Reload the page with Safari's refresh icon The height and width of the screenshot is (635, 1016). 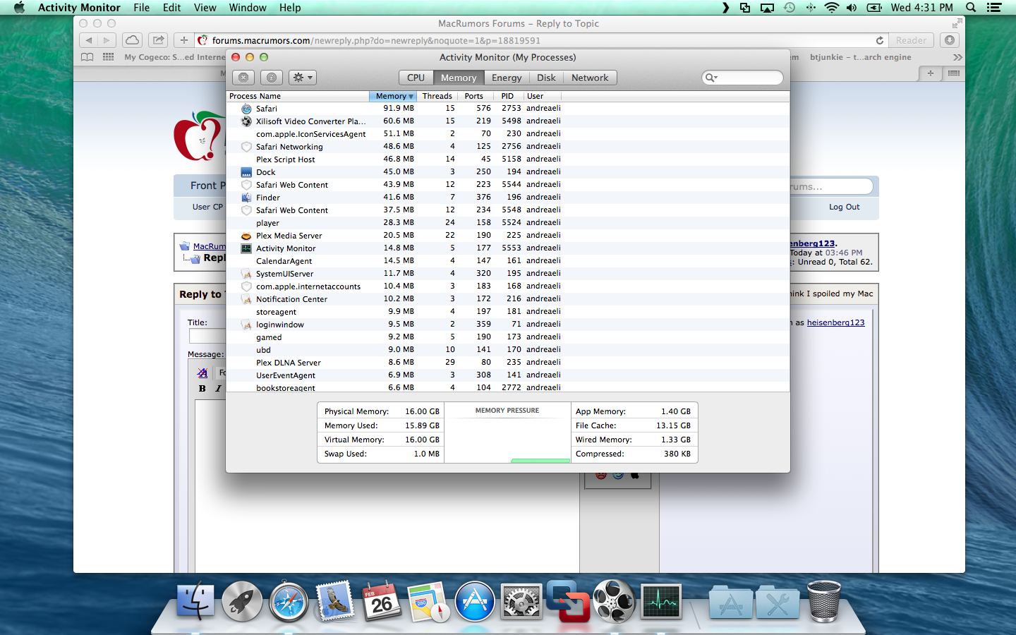click(880, 40)
